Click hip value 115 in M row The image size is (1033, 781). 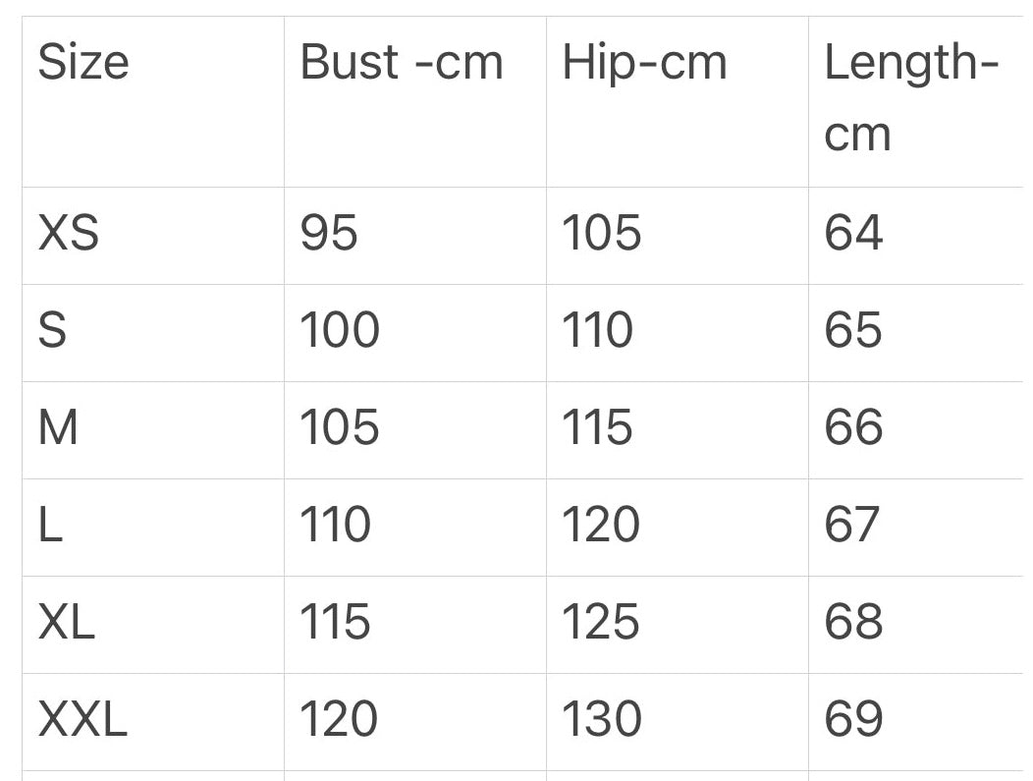[x=598, y=427]
